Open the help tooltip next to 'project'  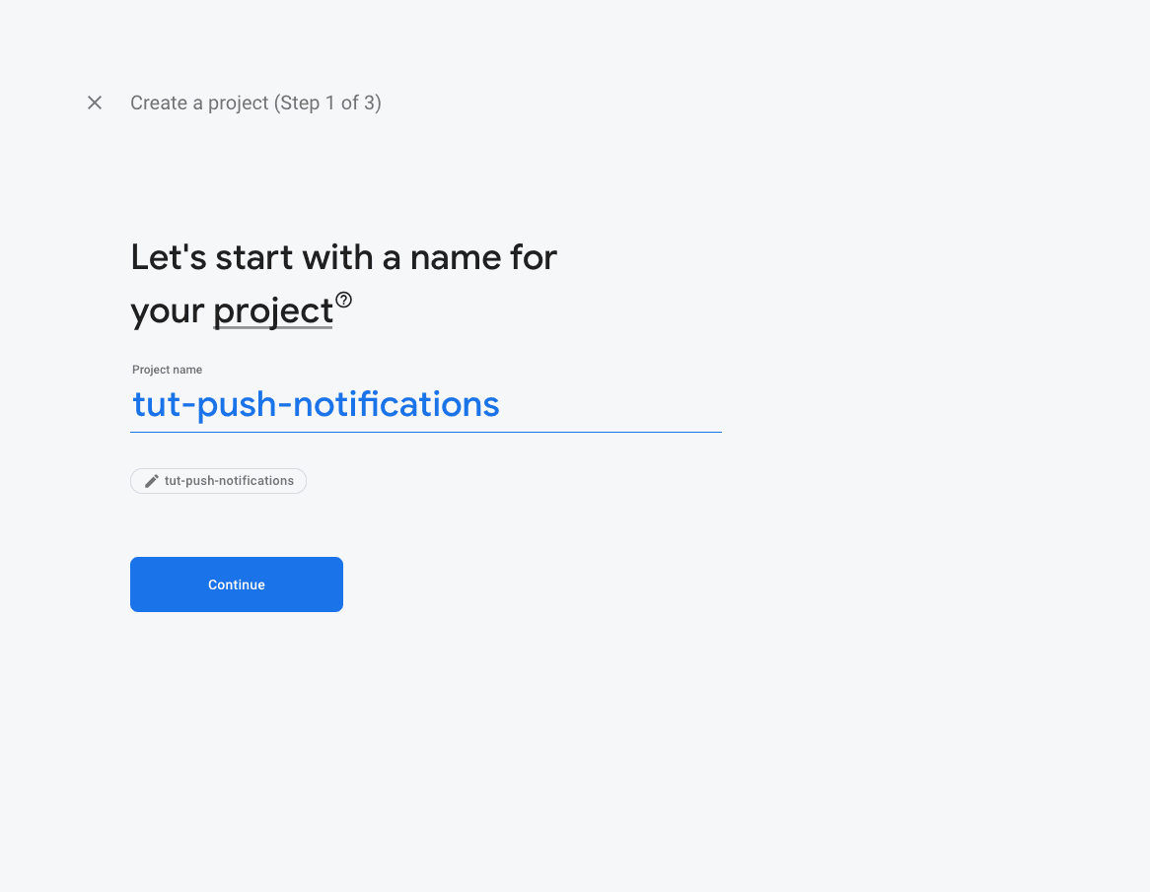pos(343,298)
